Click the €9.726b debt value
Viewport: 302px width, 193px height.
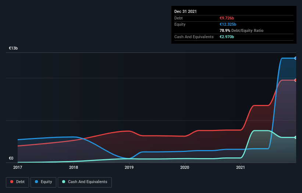click(x=227, y=18)
